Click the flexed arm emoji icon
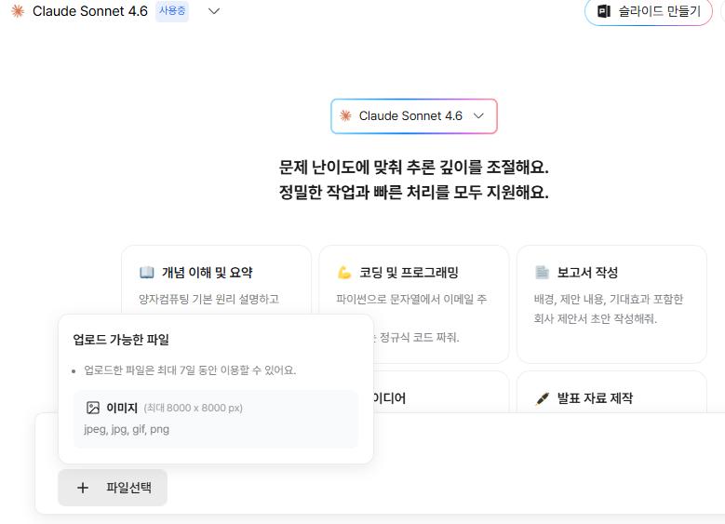Viewport: 725px width, 524px height. 344,273
